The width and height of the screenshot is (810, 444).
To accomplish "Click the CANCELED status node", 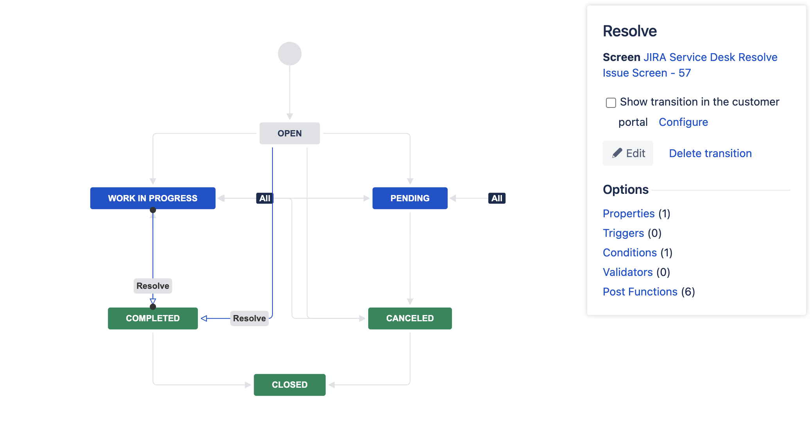I will (410, 318).
